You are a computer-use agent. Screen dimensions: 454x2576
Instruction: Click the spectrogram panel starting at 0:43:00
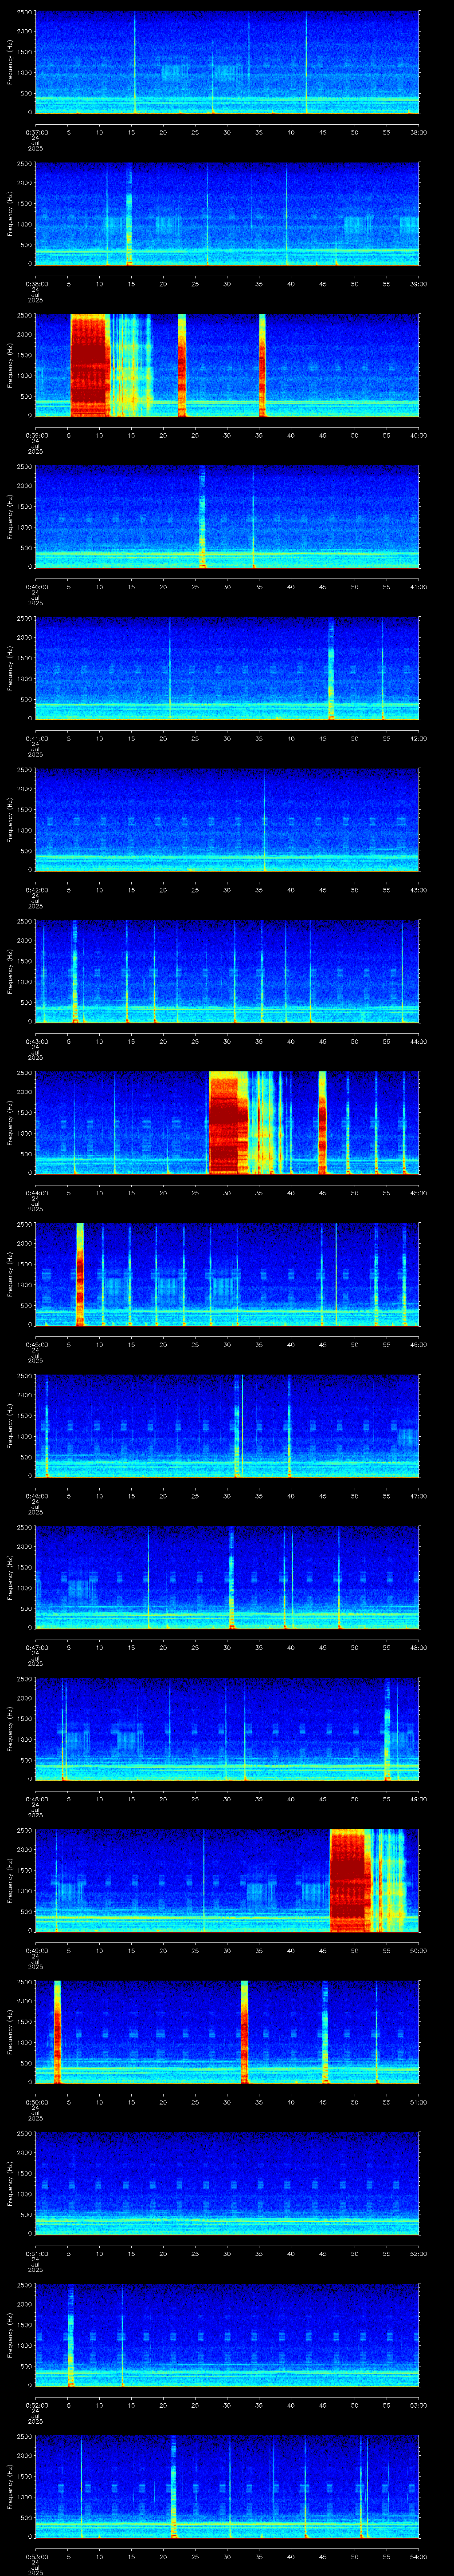tap(227, 971)
